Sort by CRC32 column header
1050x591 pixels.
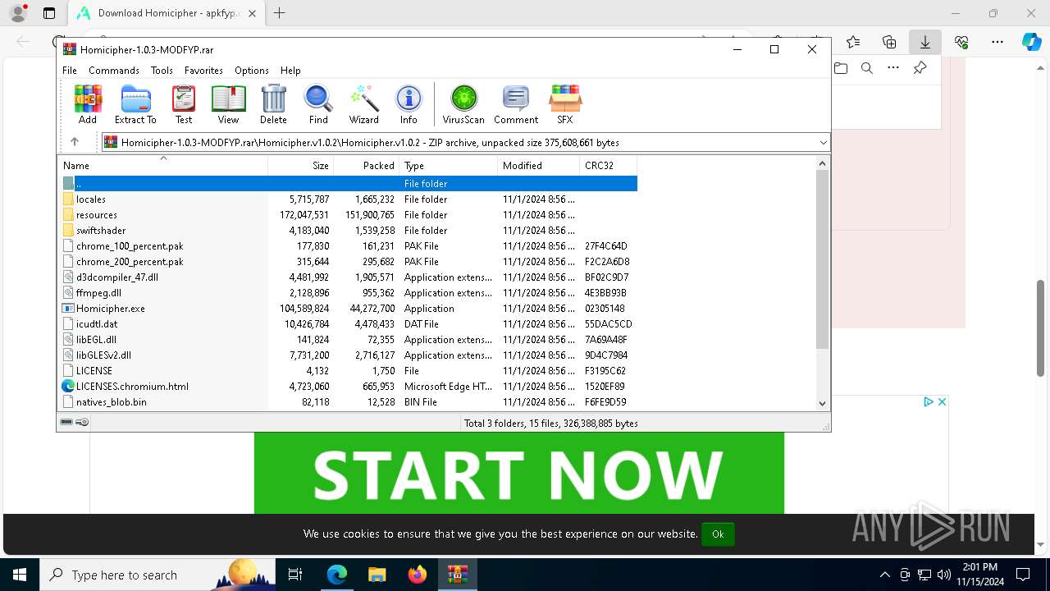609,166
